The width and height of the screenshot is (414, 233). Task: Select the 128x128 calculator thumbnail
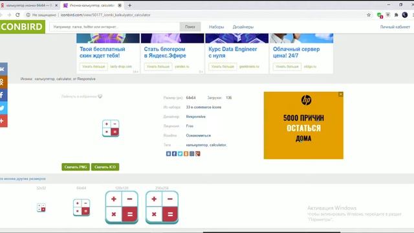click(122, 207)
